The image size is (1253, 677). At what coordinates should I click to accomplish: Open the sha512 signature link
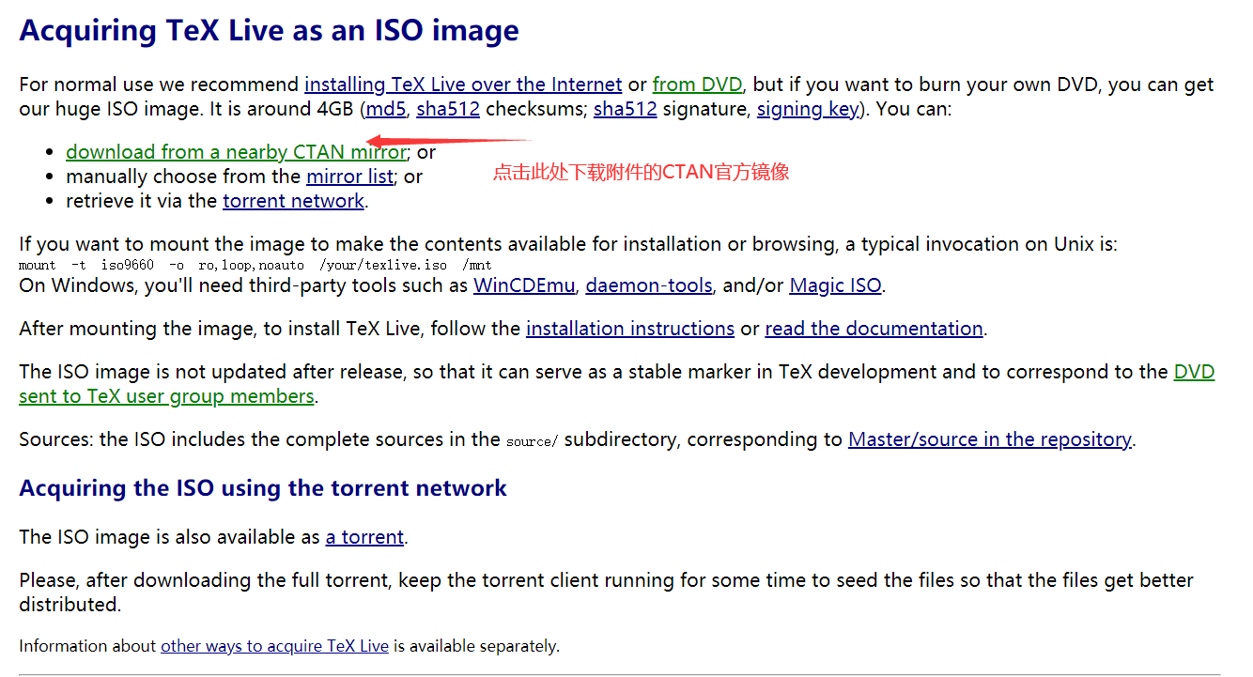[625, 109]
